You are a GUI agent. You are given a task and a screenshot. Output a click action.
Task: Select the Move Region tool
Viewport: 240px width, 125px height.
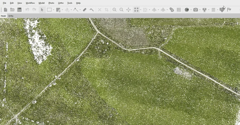58,10
